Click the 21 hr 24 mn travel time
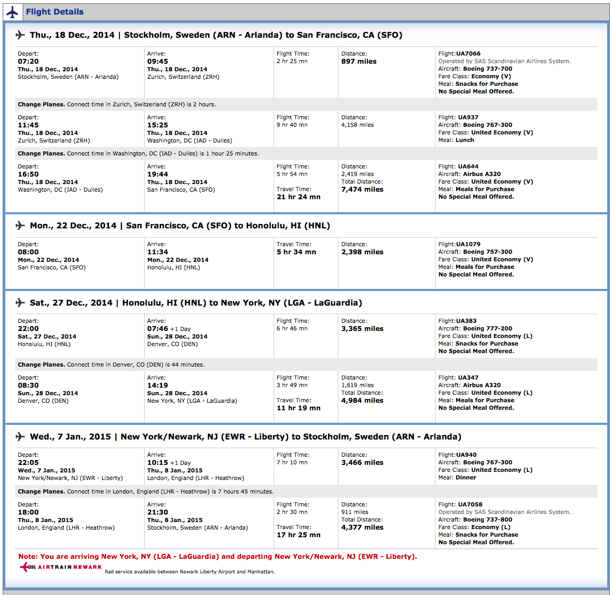 click(x=298, y=197)
